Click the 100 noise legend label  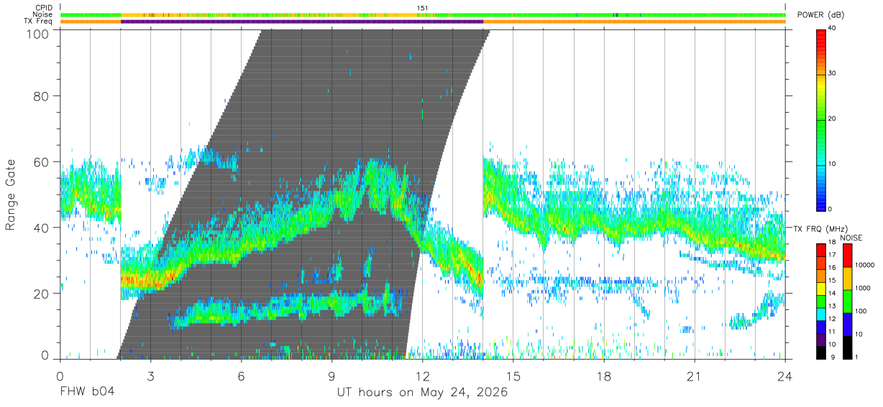click(861, 311)
